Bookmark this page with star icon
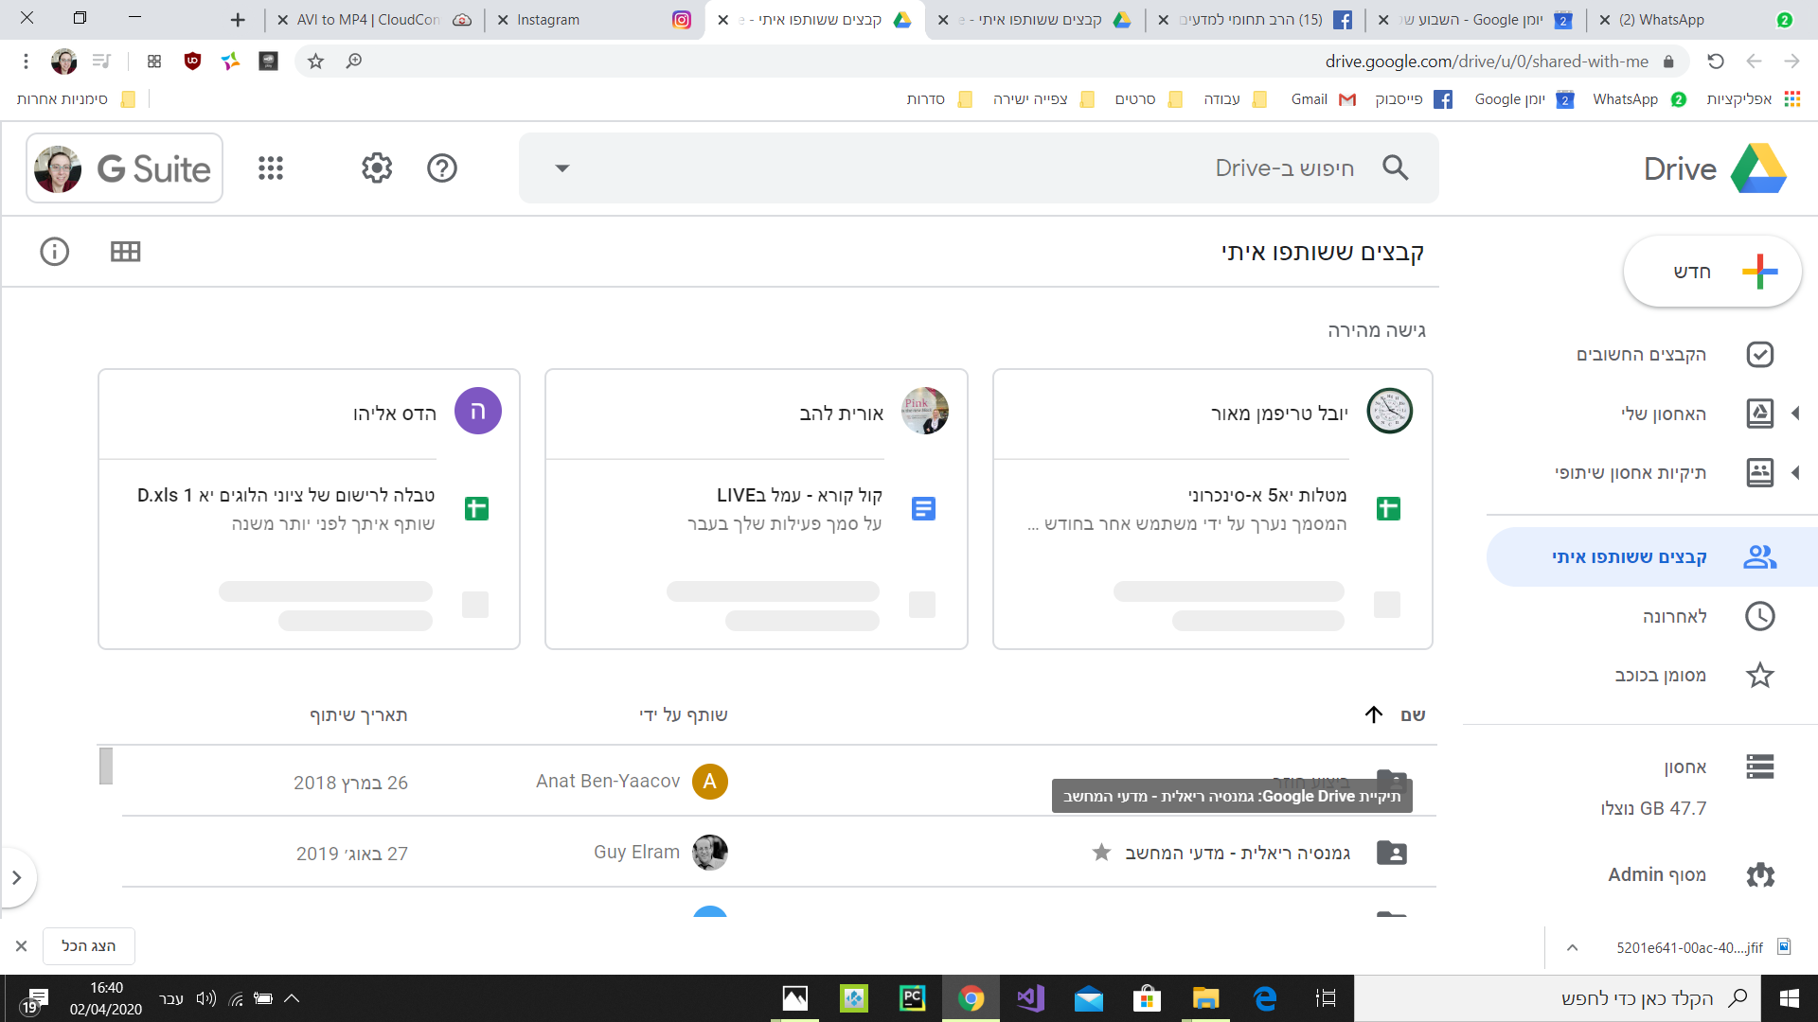Image resolution: width=1818 pixels, height=1022 pixels. [x=316, y=62]
